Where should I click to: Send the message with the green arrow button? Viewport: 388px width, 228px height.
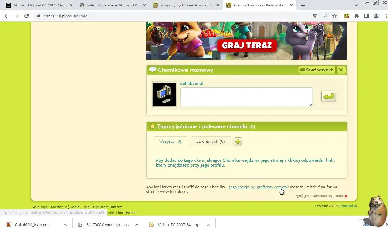tap(329, 96)
